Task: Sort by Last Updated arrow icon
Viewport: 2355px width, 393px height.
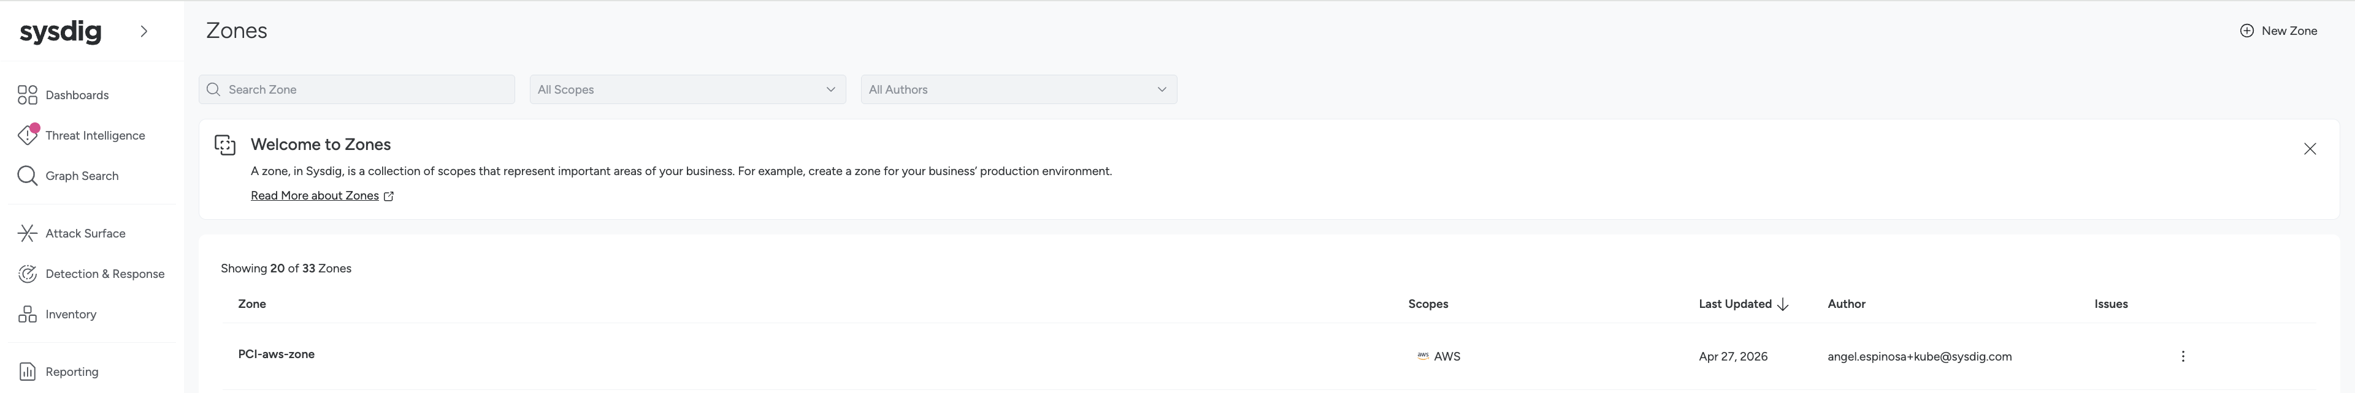Action: (1783, 305)
